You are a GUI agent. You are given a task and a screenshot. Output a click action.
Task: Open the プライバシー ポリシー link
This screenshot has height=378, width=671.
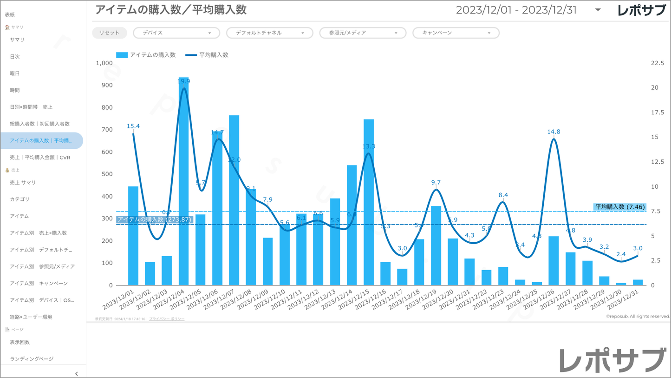tap(167, 319)
